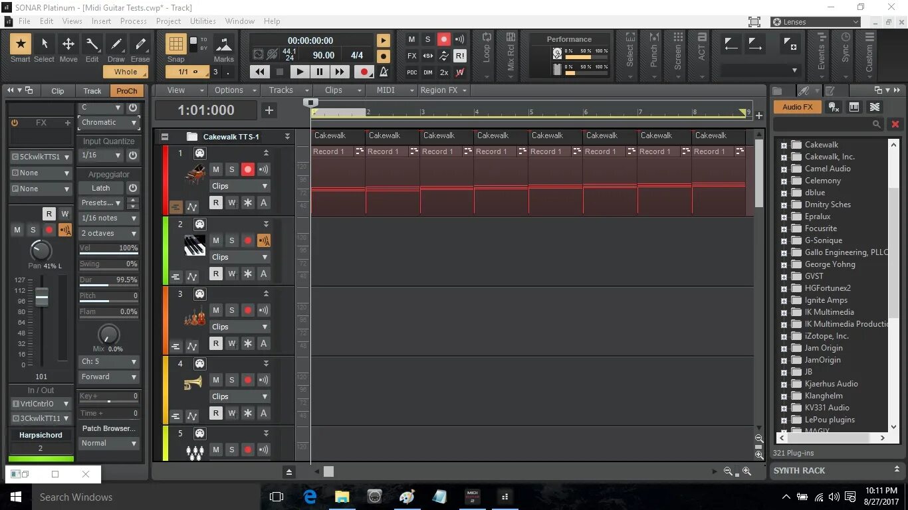Open Task View on the taskbar
Image resolution: width=908 pixels, height=510 pixels.
click(x=277, y=497)
